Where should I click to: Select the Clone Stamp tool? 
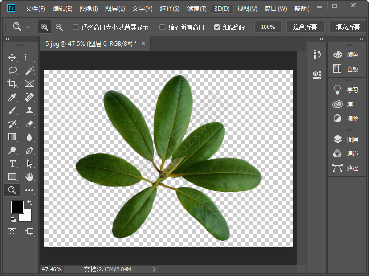click(29, 110)
